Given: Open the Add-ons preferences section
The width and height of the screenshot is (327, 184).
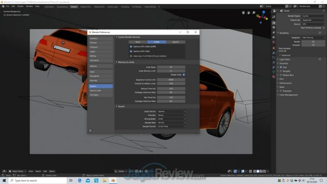Looking at the screenshot, I should [101, 66].
